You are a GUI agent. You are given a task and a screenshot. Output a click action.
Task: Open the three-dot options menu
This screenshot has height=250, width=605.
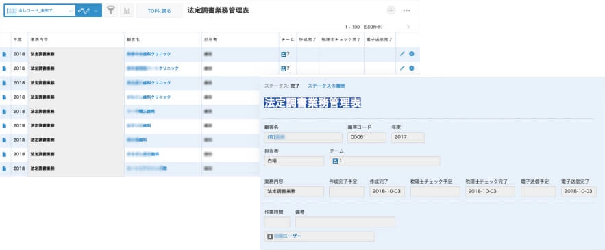pyautogui.click(x=406, y=10)
